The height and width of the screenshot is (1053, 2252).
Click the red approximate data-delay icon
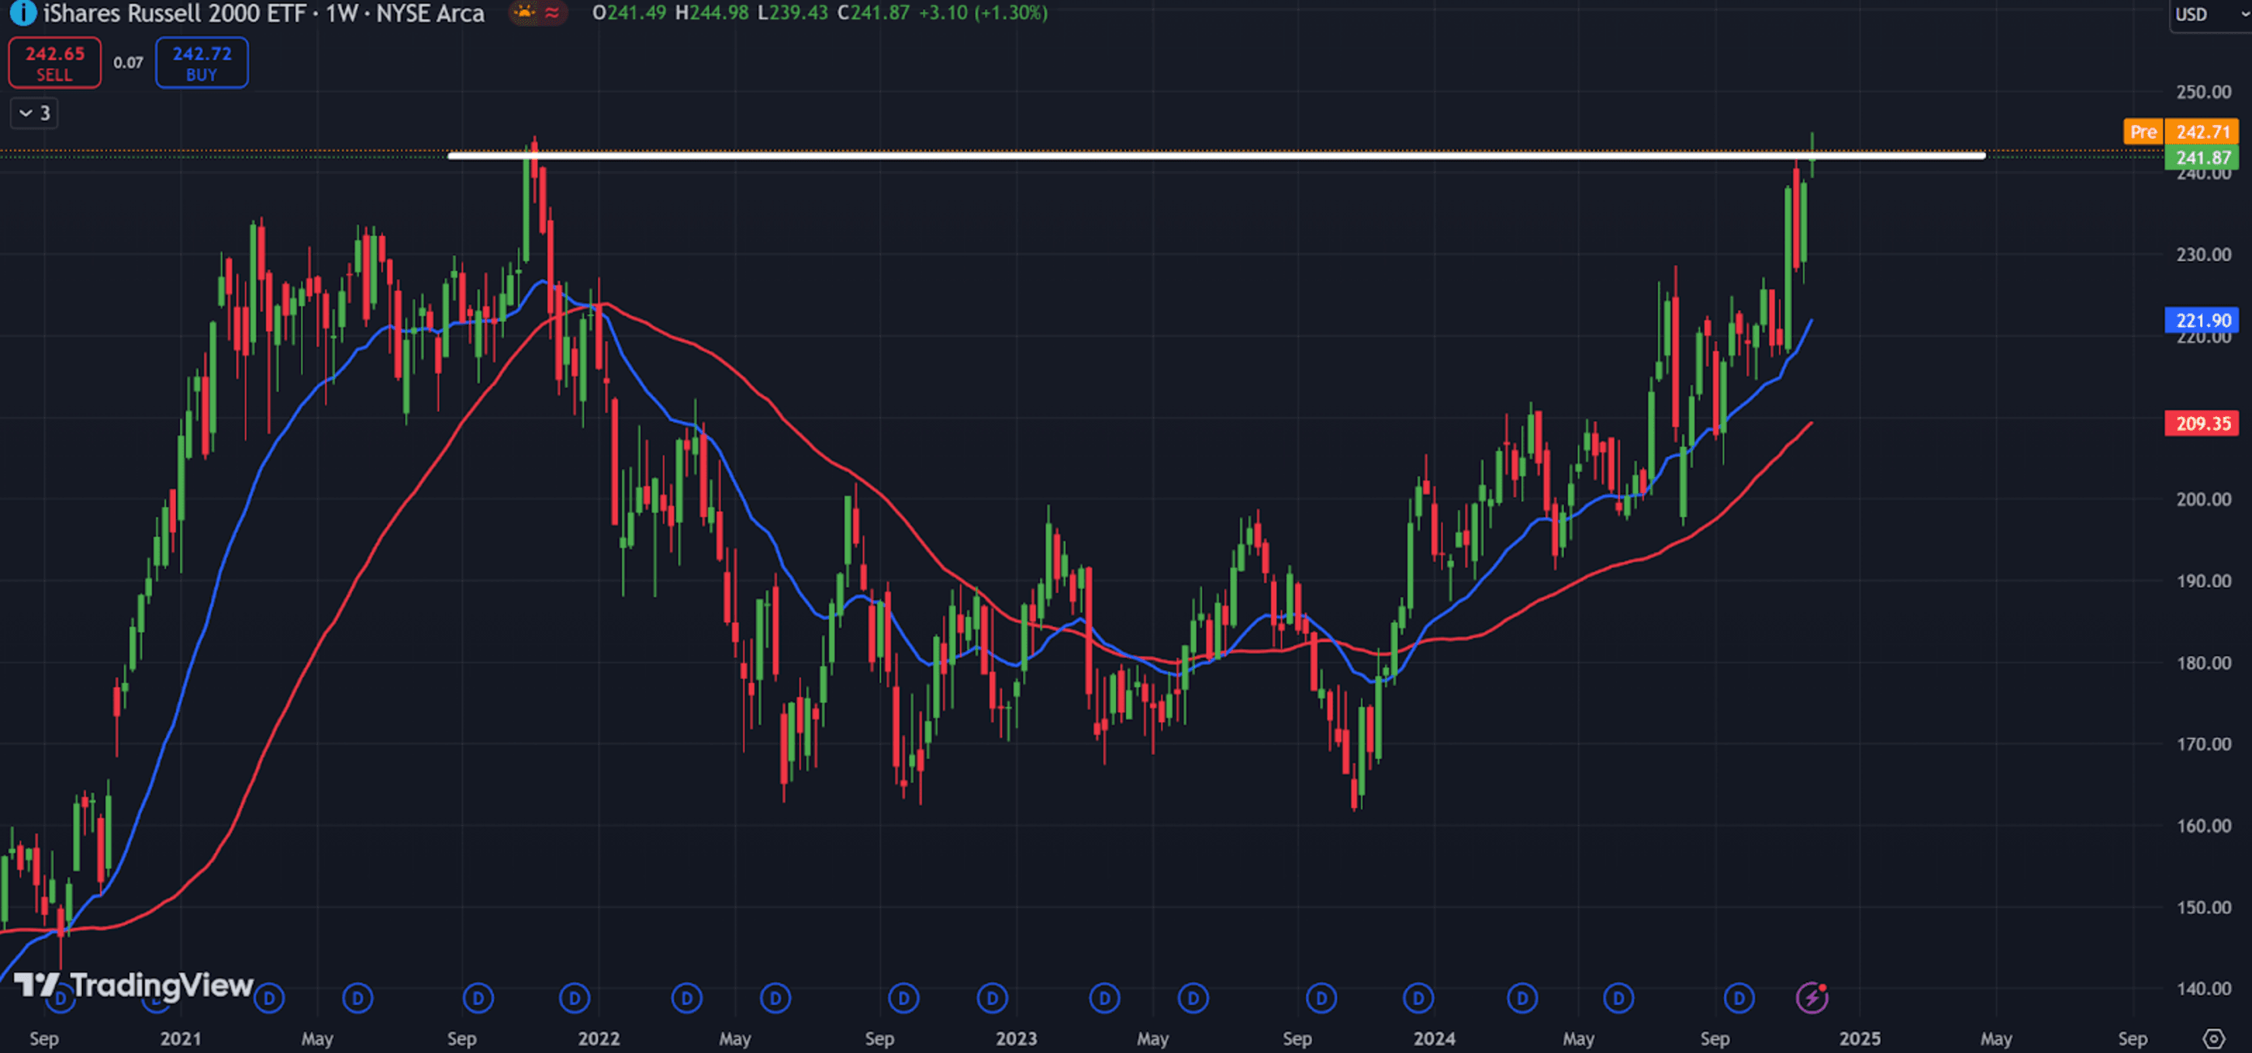pyautogui.click(x=552, y=12)
